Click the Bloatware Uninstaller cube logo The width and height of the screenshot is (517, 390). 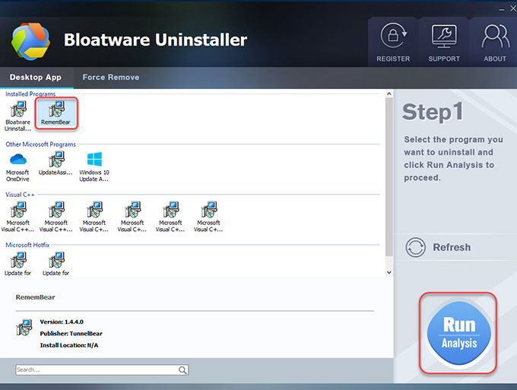(x=30, y=42)
